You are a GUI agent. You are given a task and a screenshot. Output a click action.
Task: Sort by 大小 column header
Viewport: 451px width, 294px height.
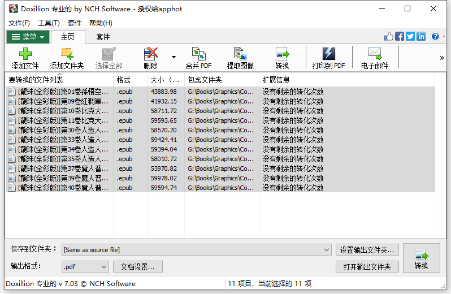click(166, 80)
